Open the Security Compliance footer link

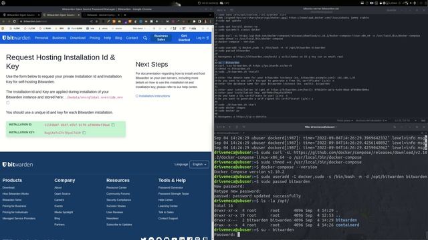(119, 200)
